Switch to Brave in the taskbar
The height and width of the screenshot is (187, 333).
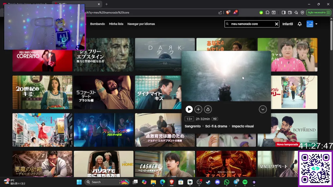point(172,182)
